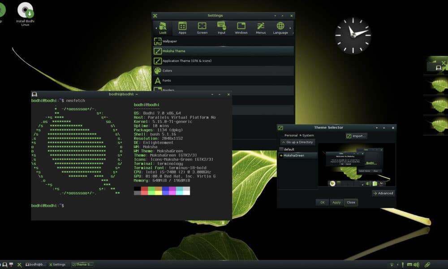Open the Input category in Settings
Image resolution: width=448 pixels, height=269 pixels.
(221, 28)
